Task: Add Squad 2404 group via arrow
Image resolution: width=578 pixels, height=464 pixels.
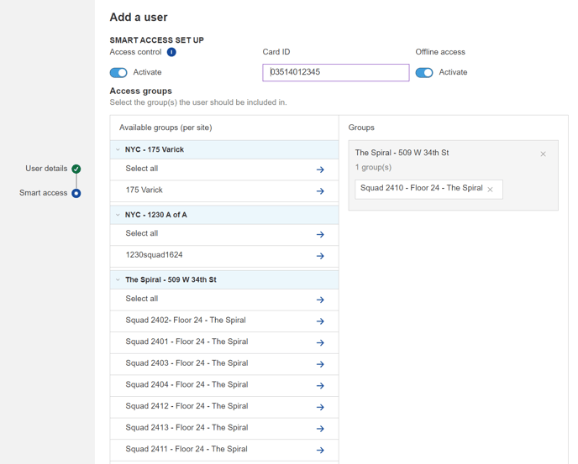Action: pos(320,386)
